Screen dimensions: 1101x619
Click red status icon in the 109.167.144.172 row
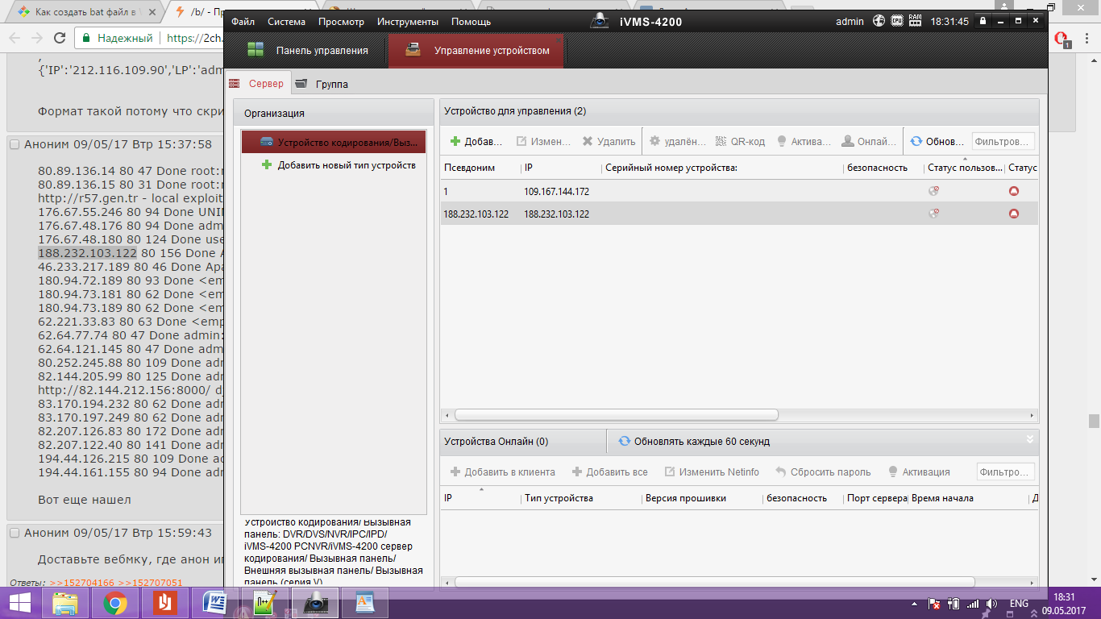pos(1014,191)
